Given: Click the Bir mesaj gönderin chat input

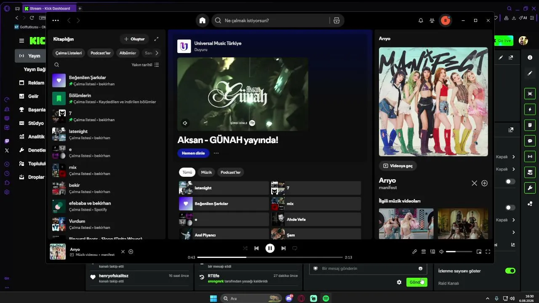Looking at the screenshot, I should pos(368,268).
